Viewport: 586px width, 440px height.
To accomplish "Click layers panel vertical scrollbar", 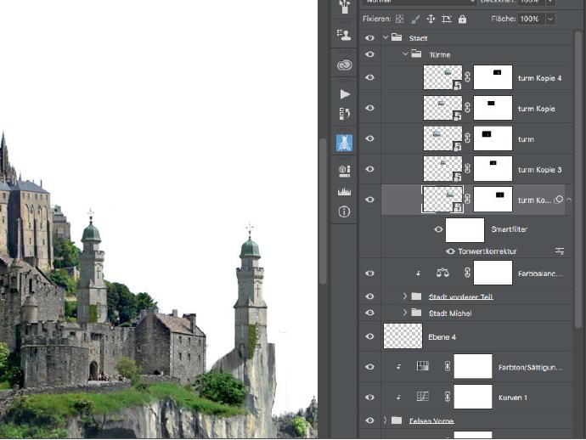I will click(x=578, y=179).
